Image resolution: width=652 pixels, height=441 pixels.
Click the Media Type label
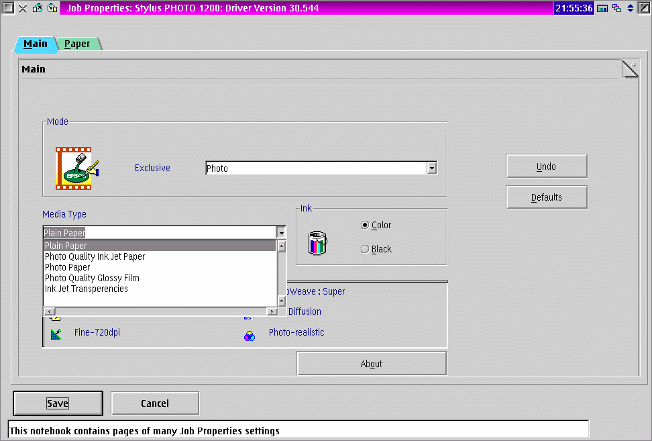pyautogui.click(x=64, y=214)
